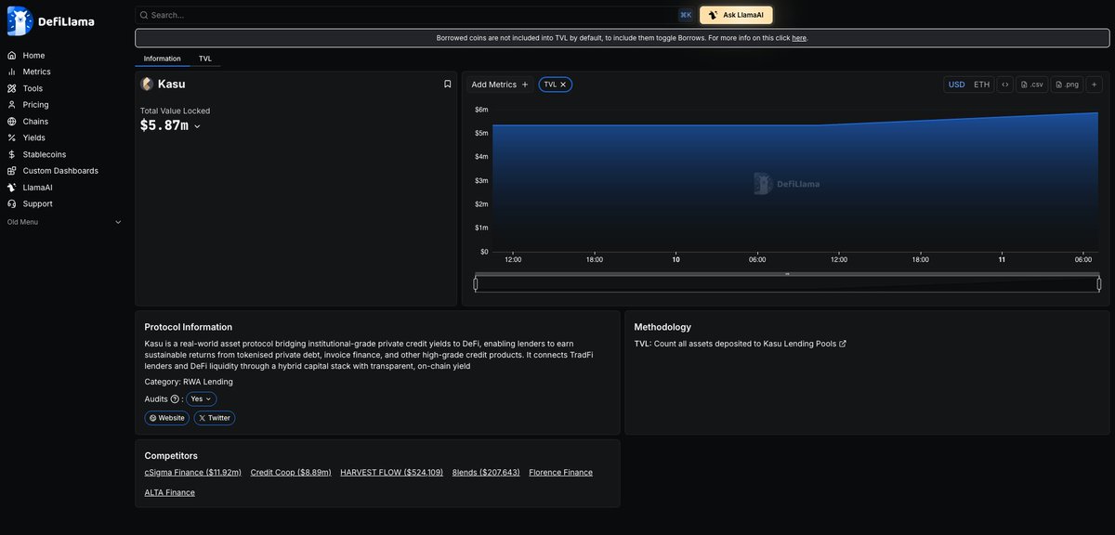This screenshot has width=1115, height=535.
Task: Click the $6m y-axis label
Action: click(481, 110)
